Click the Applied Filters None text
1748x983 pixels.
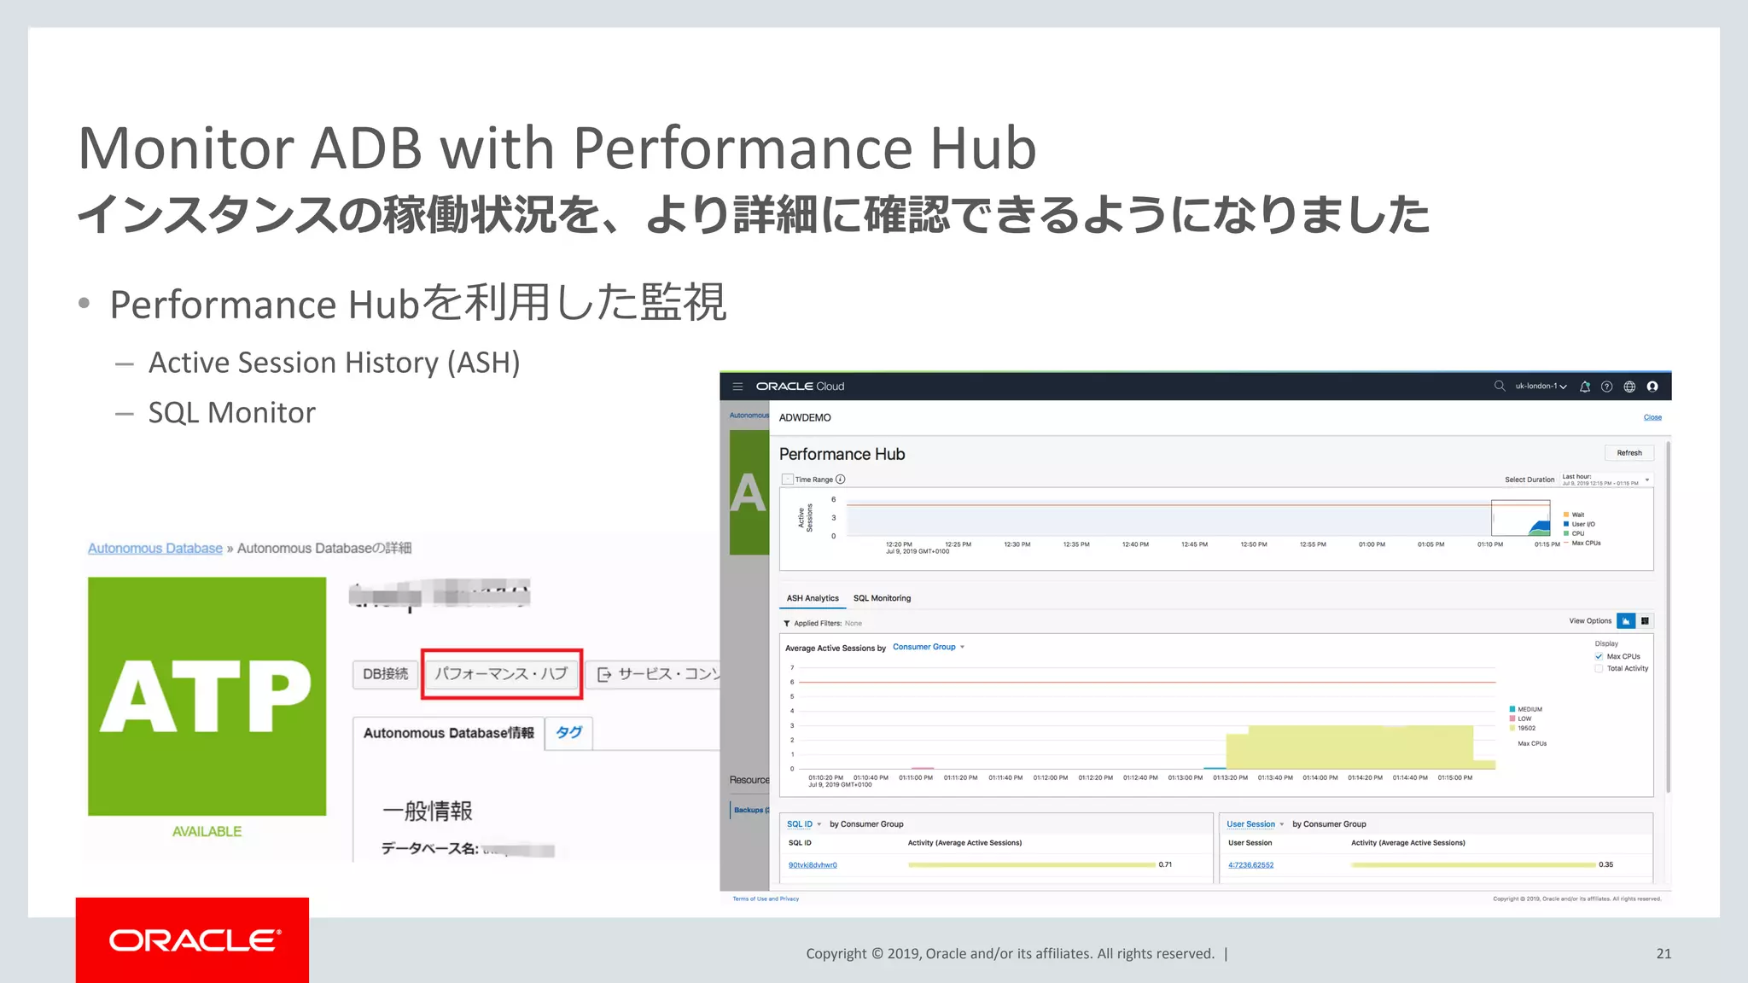(x=854, y=624)
